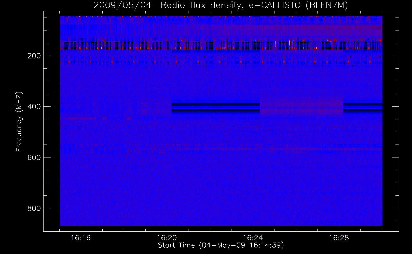Click the '16:20' time tick label
The image size is (412, 254).
click(167, 238)
